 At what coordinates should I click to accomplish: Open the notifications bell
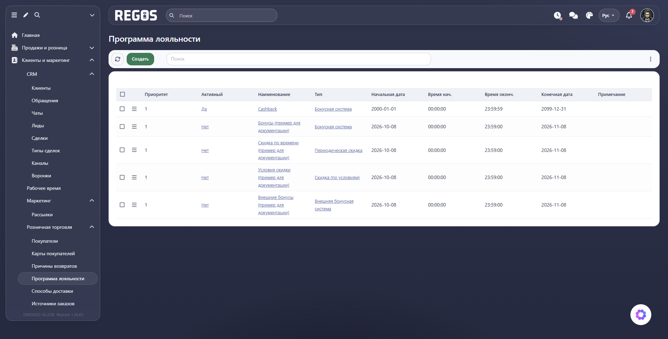pos(629,15)
